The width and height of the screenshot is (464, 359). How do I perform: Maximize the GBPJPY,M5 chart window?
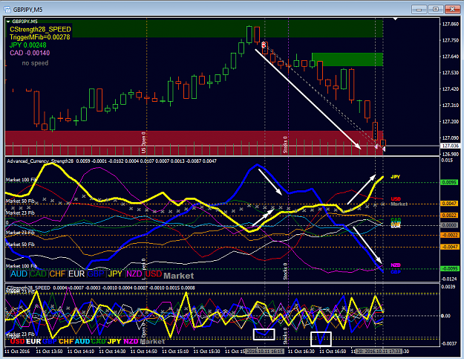point(435,10)
